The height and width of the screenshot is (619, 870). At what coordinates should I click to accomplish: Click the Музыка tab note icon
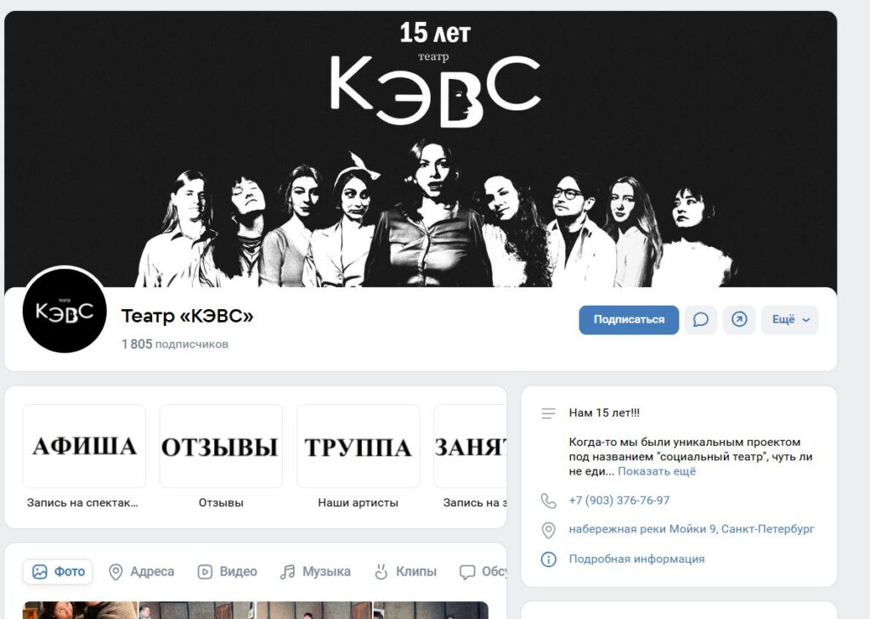click(287, 571)
